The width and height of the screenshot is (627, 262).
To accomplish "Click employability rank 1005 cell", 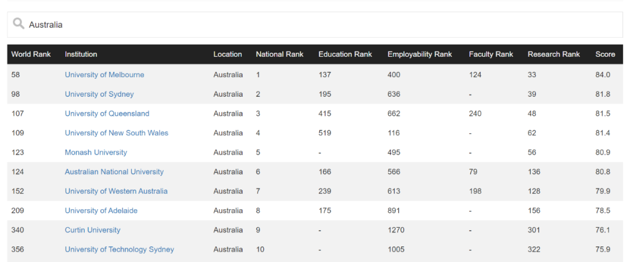I will [x=396, y=249].
